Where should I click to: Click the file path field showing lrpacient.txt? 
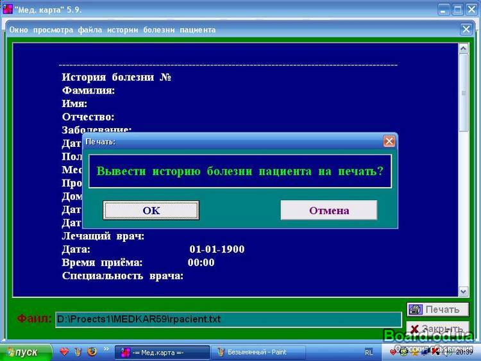pos(228,319)
